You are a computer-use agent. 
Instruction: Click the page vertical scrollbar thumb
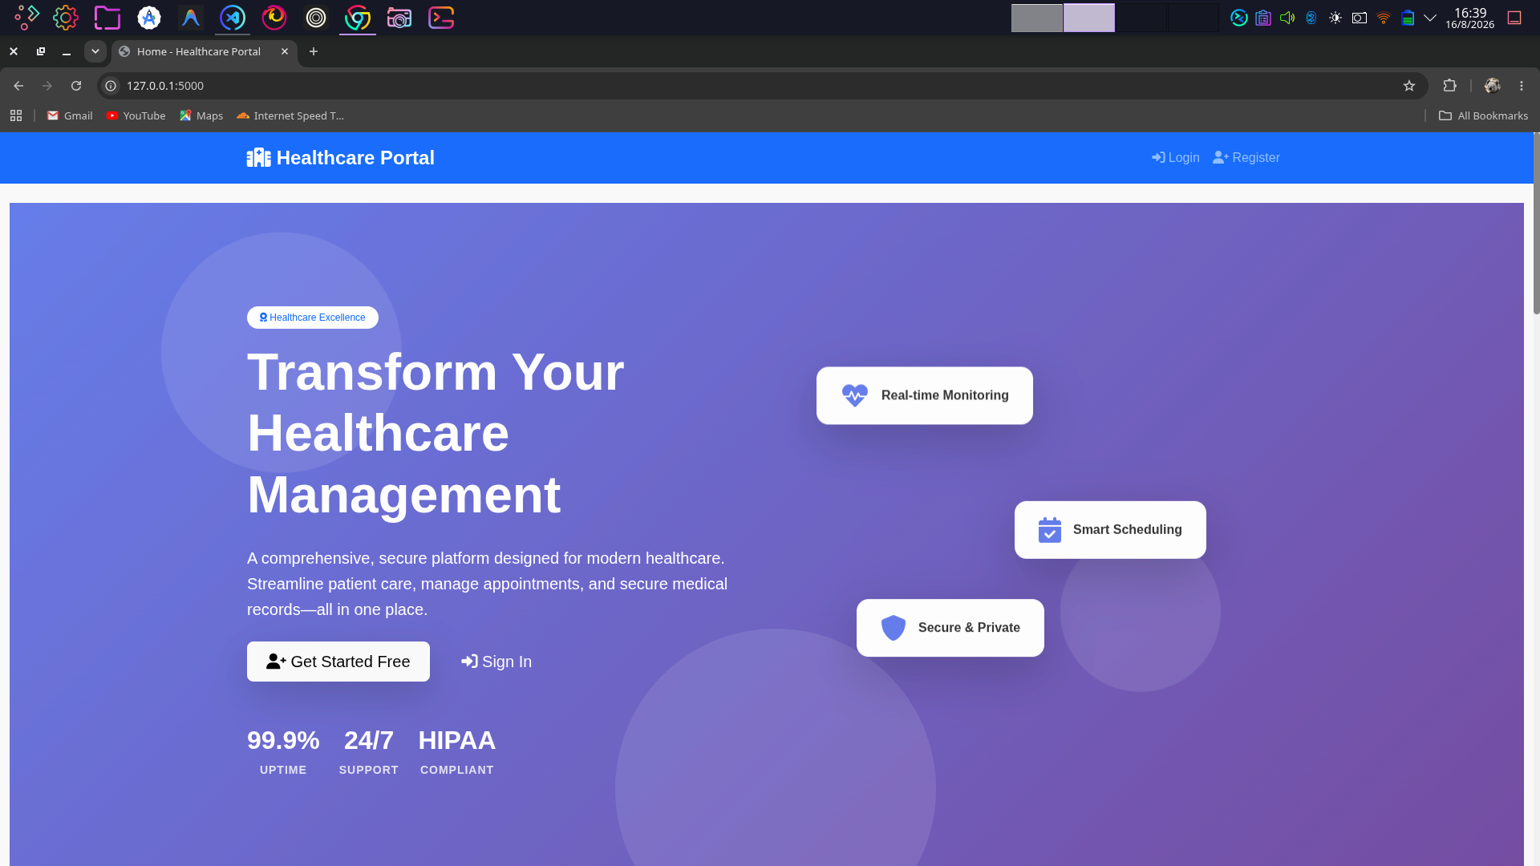pyautogui.click(x=1536, y=224)
